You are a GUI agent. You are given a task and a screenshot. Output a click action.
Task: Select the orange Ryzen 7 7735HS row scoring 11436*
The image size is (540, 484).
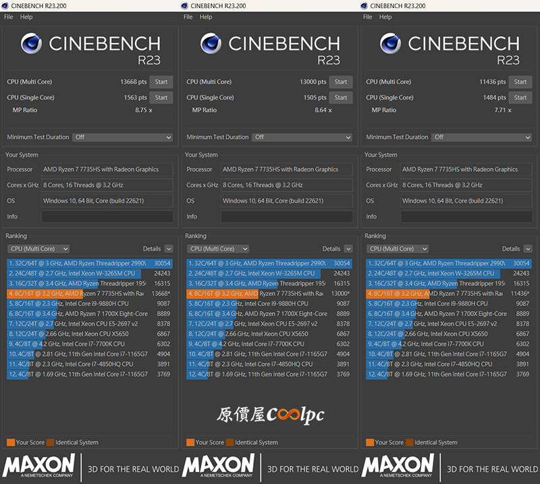[449, 294]
